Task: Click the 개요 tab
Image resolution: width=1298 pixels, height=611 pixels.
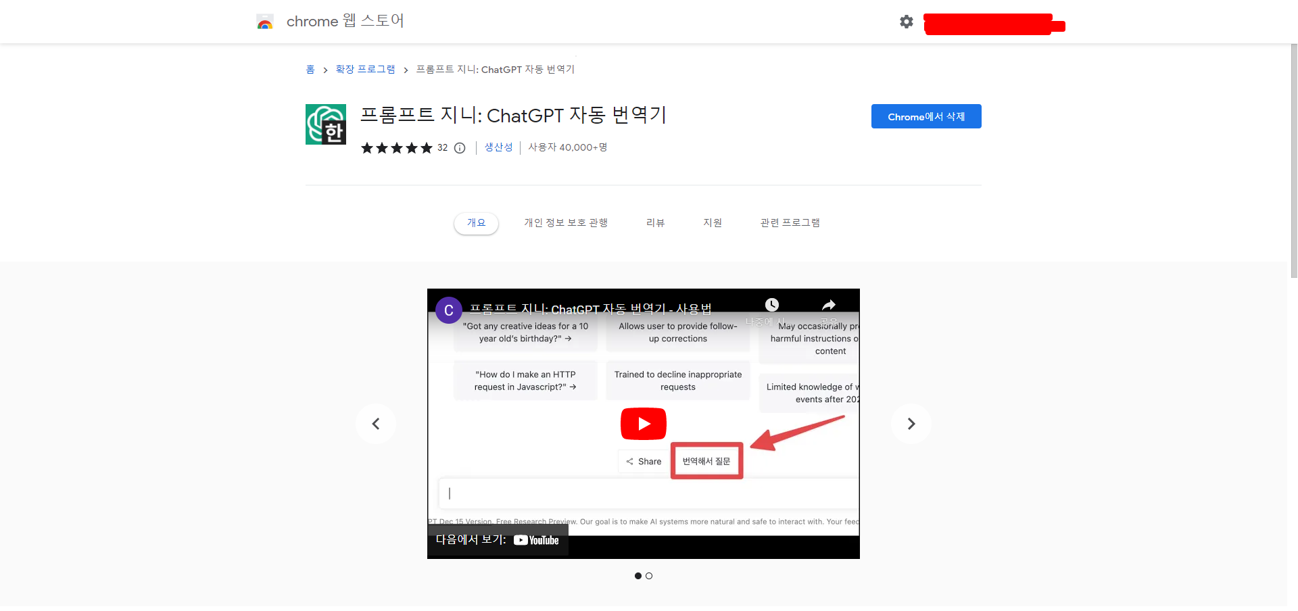Action: (476, 223)
